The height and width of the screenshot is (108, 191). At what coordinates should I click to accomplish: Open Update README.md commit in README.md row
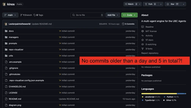tap(69, 99)
